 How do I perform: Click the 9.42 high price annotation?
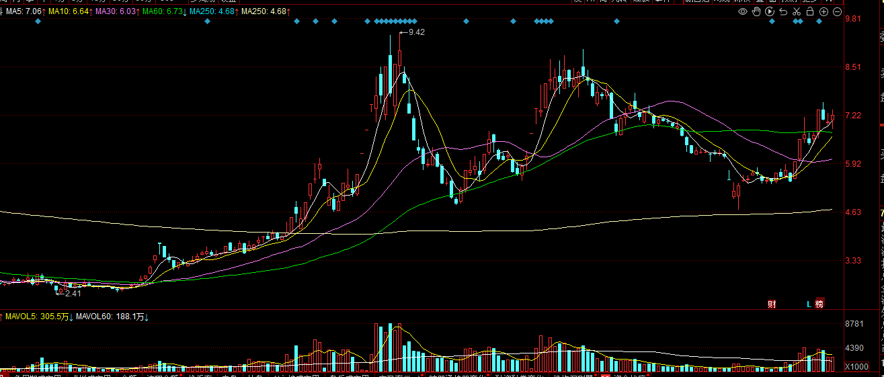[416, 32]
